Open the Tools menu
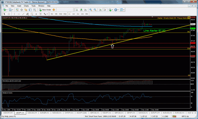This screenshot has width=198, height=119. pyautogui.click(x=33, y=6)
